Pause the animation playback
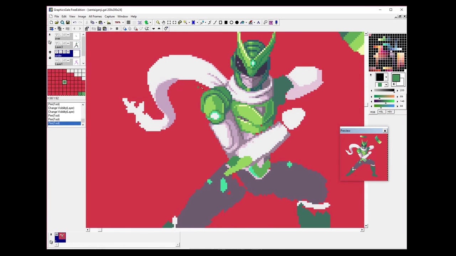Viewport: 456px width, 256px height. (117, 28)
